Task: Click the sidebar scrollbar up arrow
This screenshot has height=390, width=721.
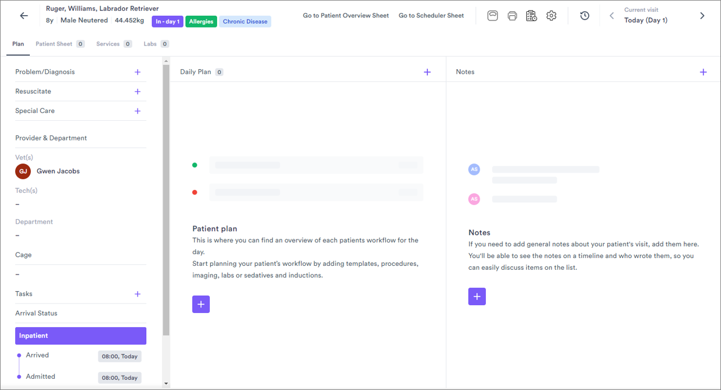Action: [x=166, y=60]
